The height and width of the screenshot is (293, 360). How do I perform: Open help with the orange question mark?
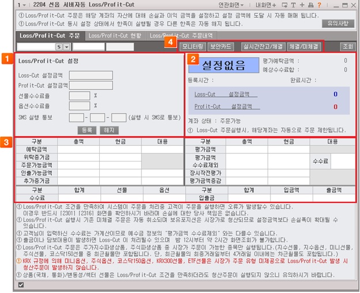pyautogui.click(x=318, y=5)
